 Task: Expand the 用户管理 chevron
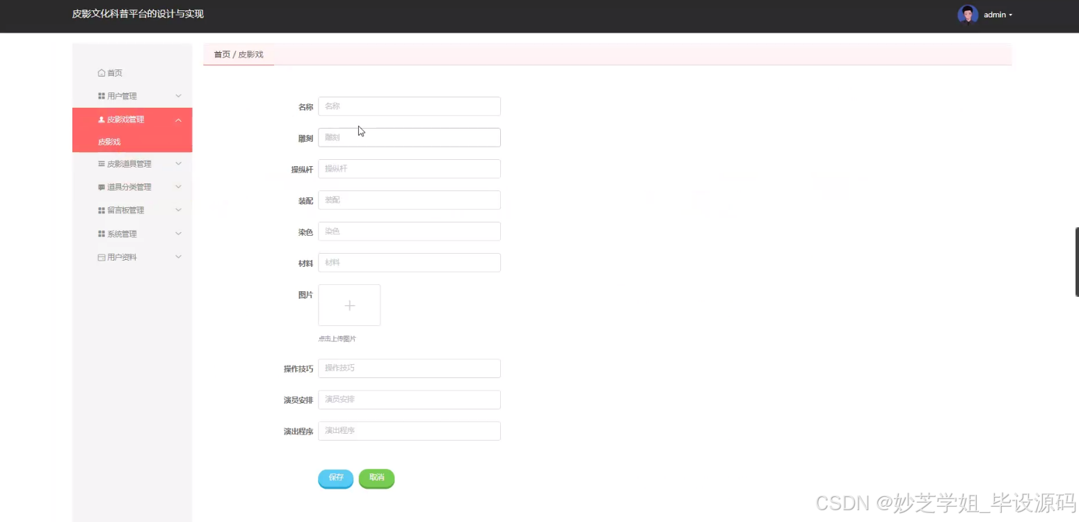(179, 96)
